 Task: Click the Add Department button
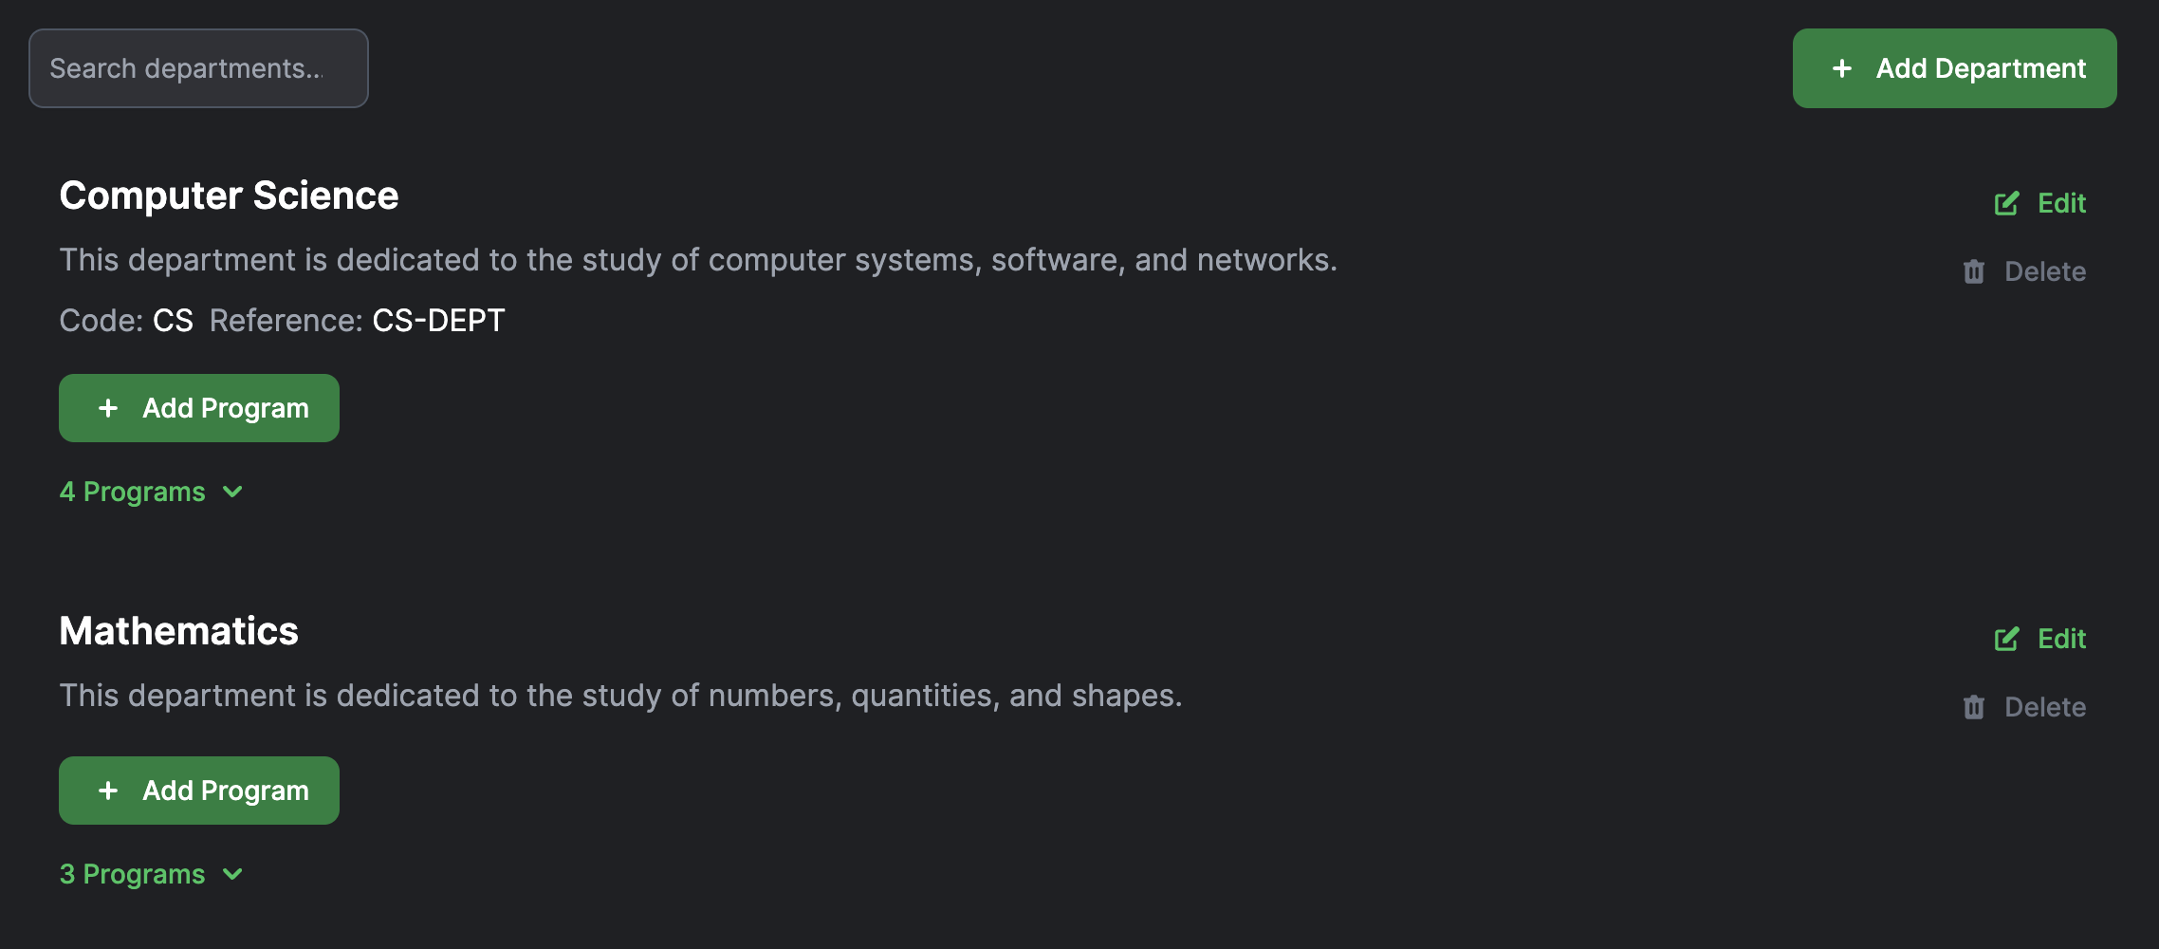[x=1954, y=68]
